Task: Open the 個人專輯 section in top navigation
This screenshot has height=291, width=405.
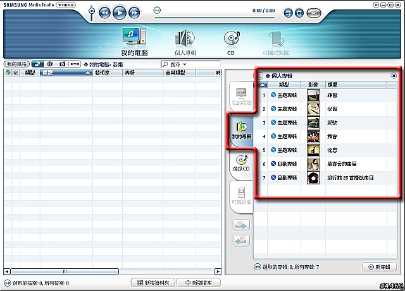Action: 185,42
